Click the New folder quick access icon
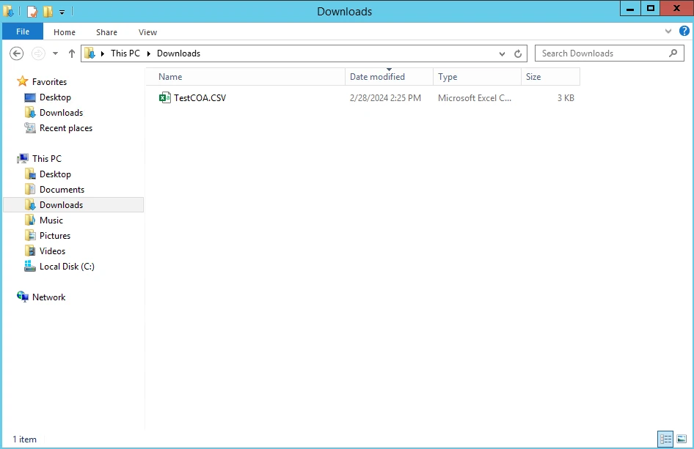Image resolution: width=694 pixels, height=449 pixels. pyautogui.click(x=48, y=12)
